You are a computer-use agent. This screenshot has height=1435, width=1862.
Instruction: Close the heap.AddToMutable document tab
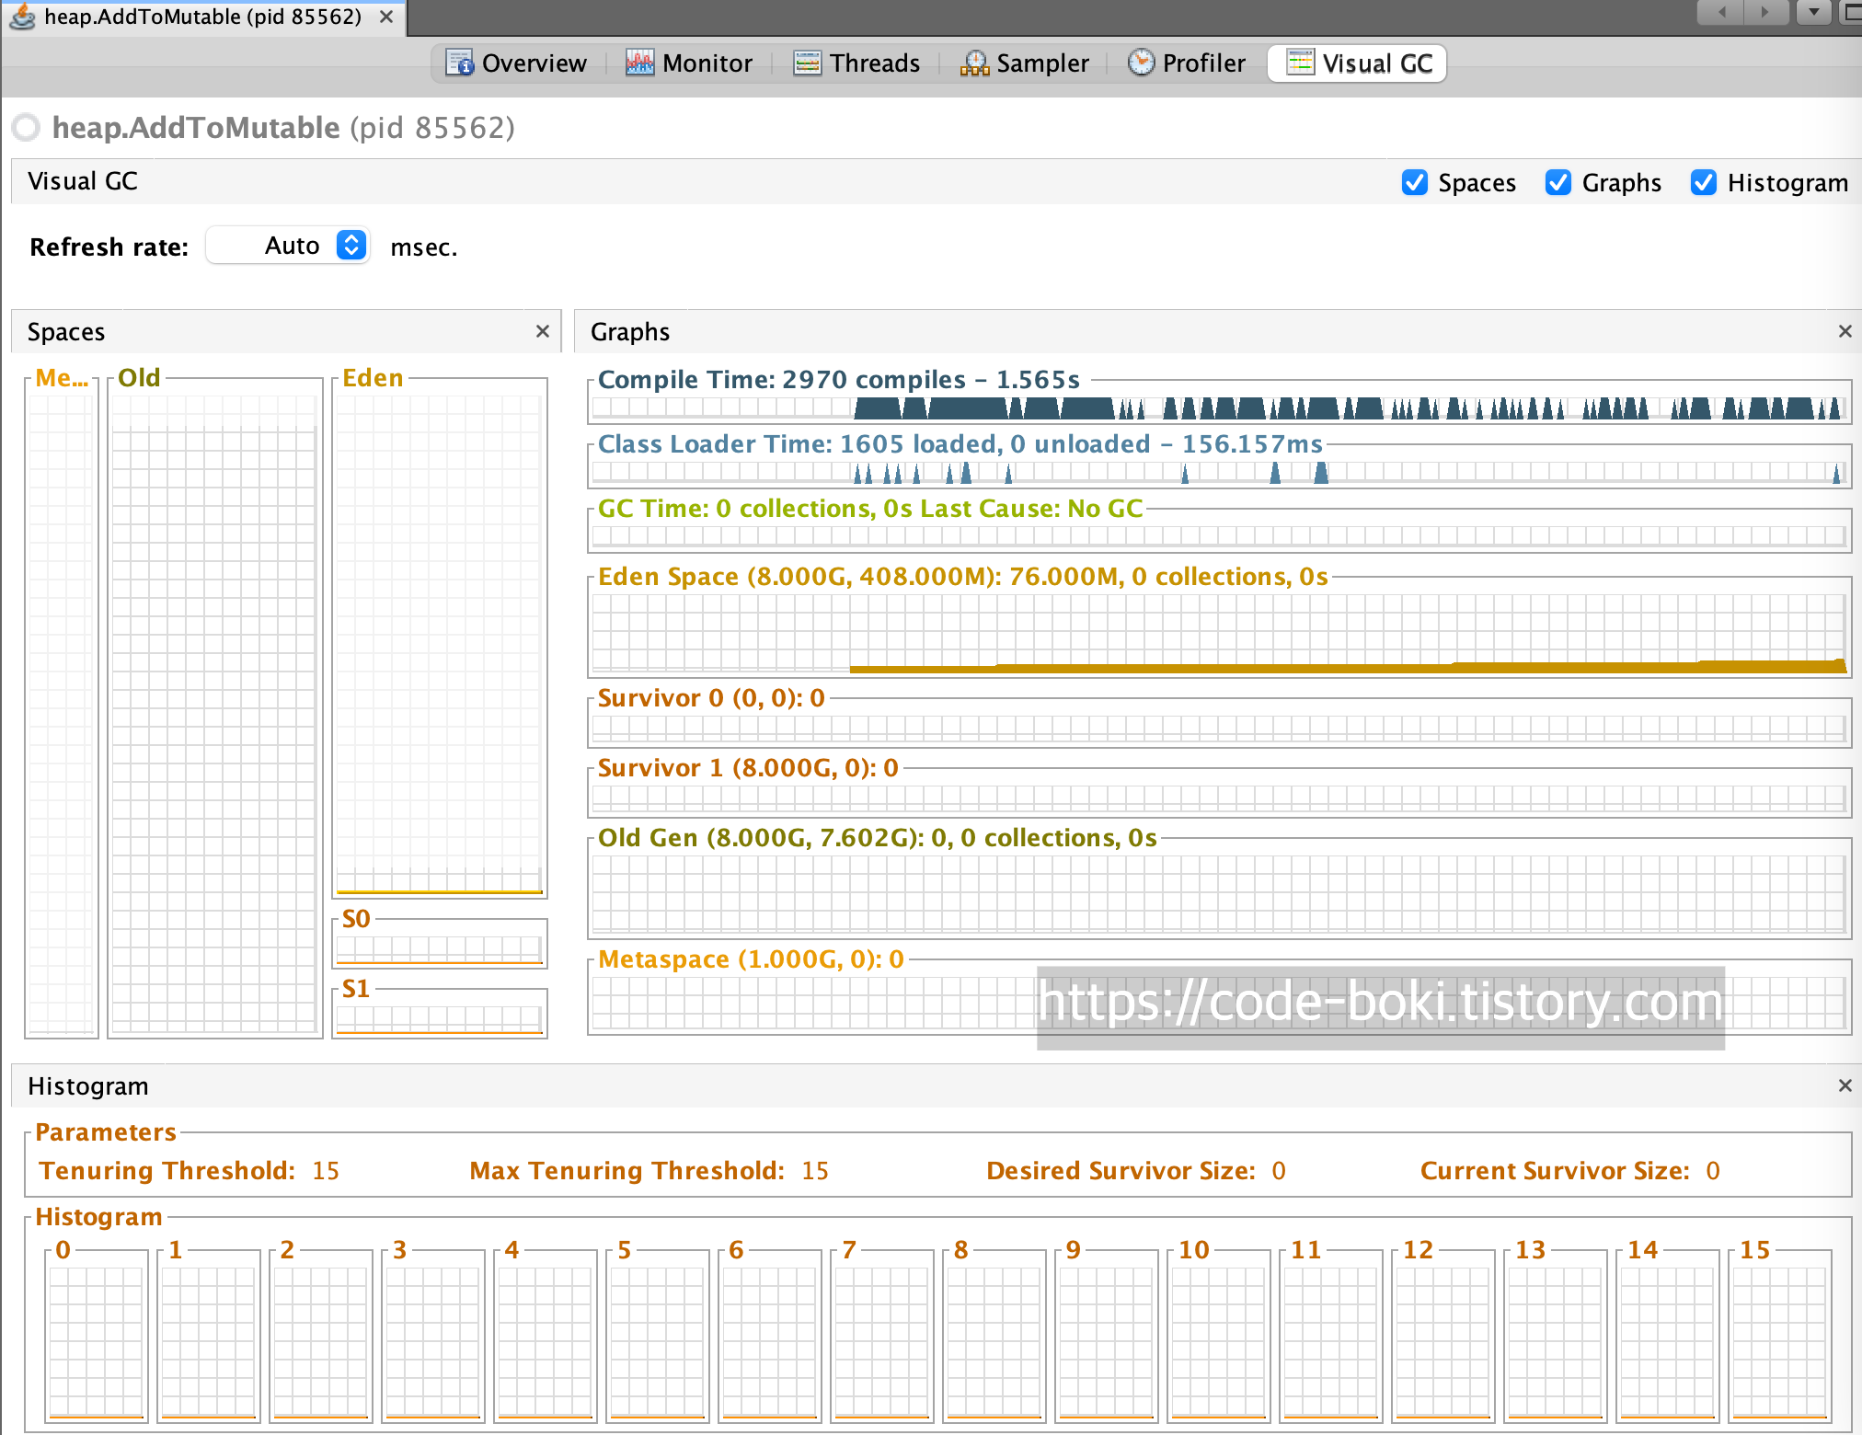(x=386, y=17)
